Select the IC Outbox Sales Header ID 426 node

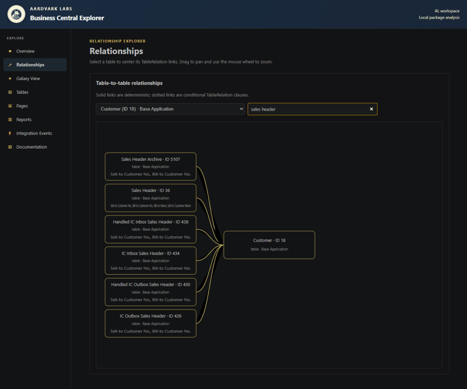click(x=150, y=323)
